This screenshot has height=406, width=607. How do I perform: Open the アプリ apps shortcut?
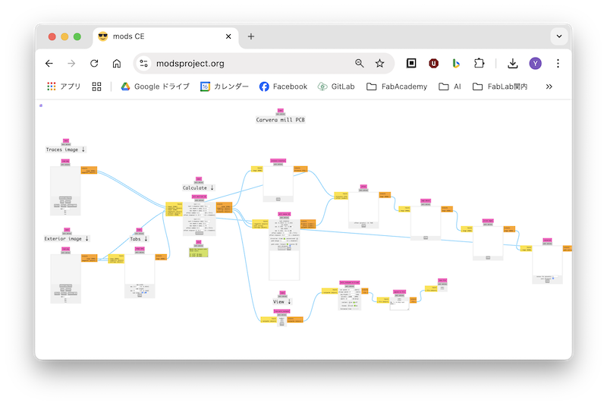point(64,87)
